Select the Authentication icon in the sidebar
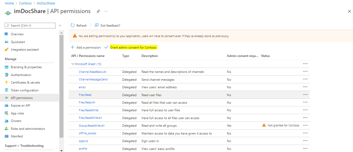Viewport: 353px width, 152px height. tap(7, 75)
